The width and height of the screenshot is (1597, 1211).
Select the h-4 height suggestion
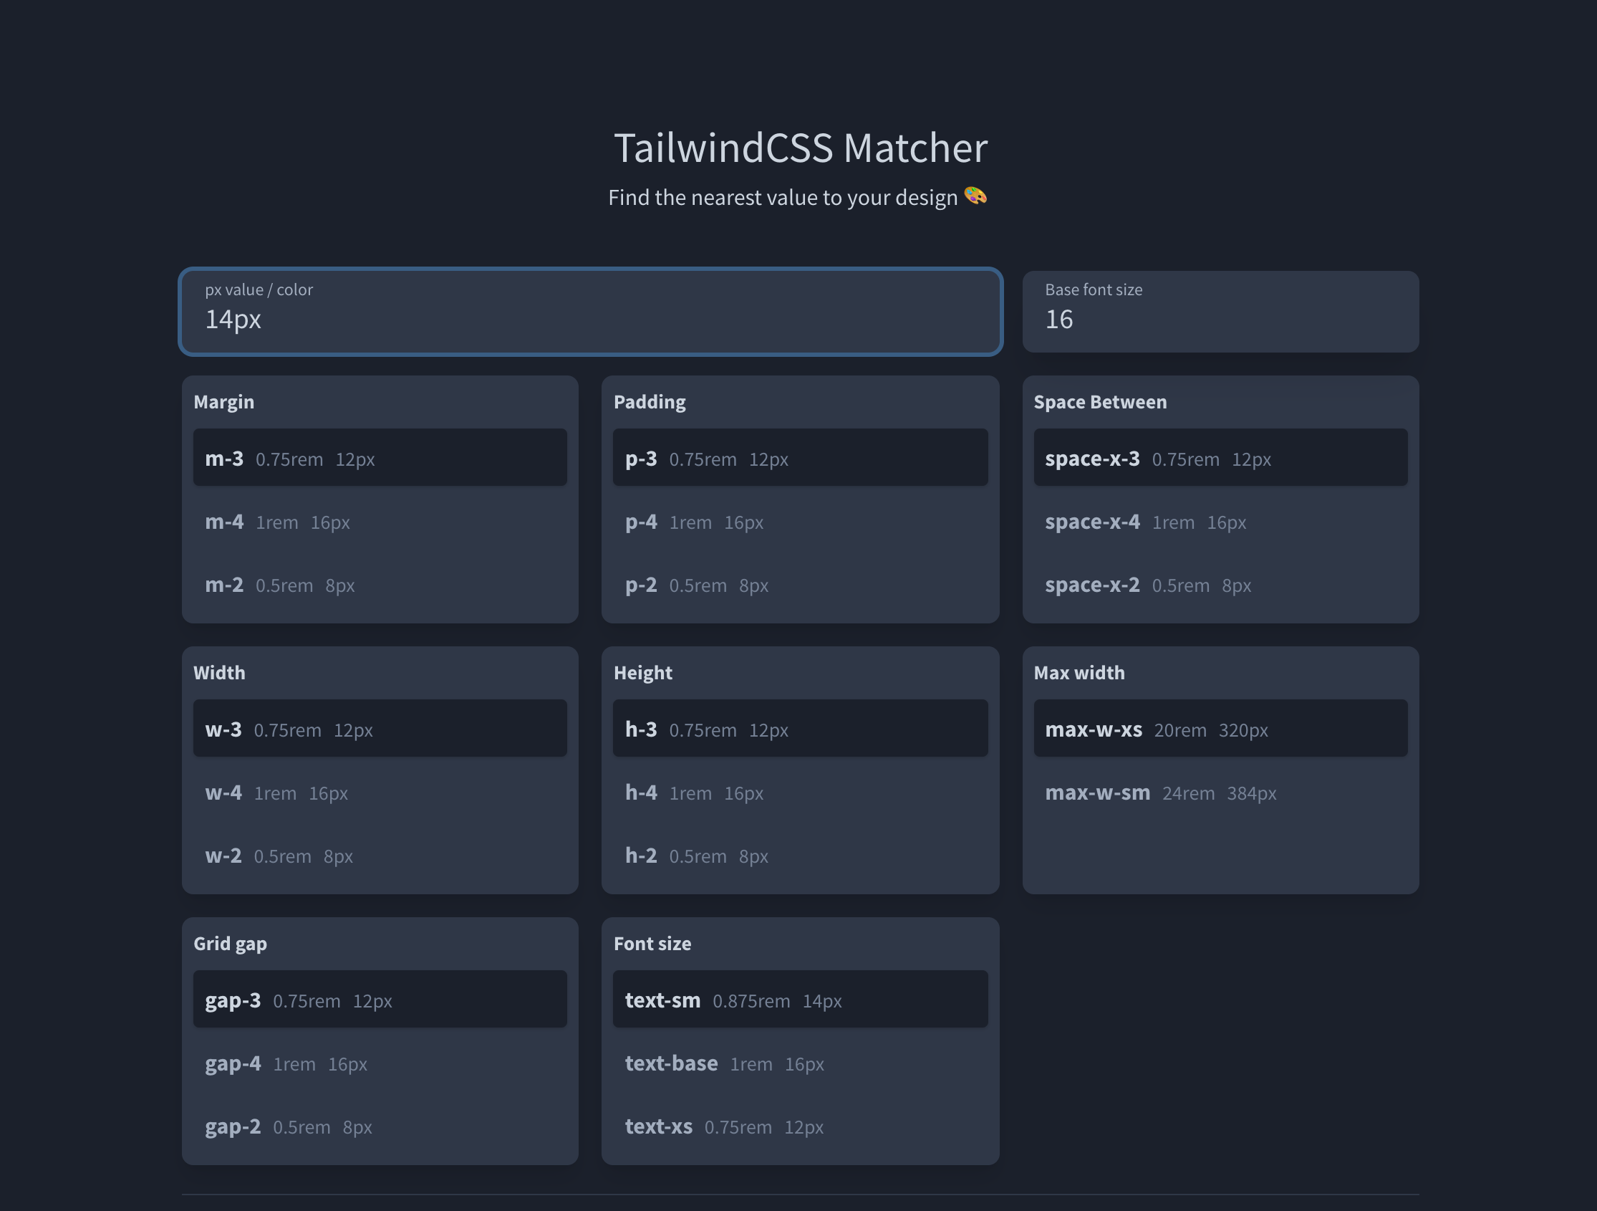pyautogui.click(x=800, y=793)
